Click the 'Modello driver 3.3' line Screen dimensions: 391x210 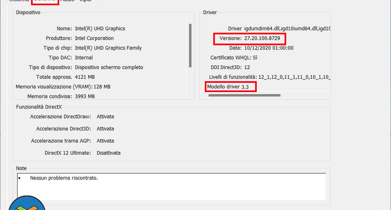[228, 87]
